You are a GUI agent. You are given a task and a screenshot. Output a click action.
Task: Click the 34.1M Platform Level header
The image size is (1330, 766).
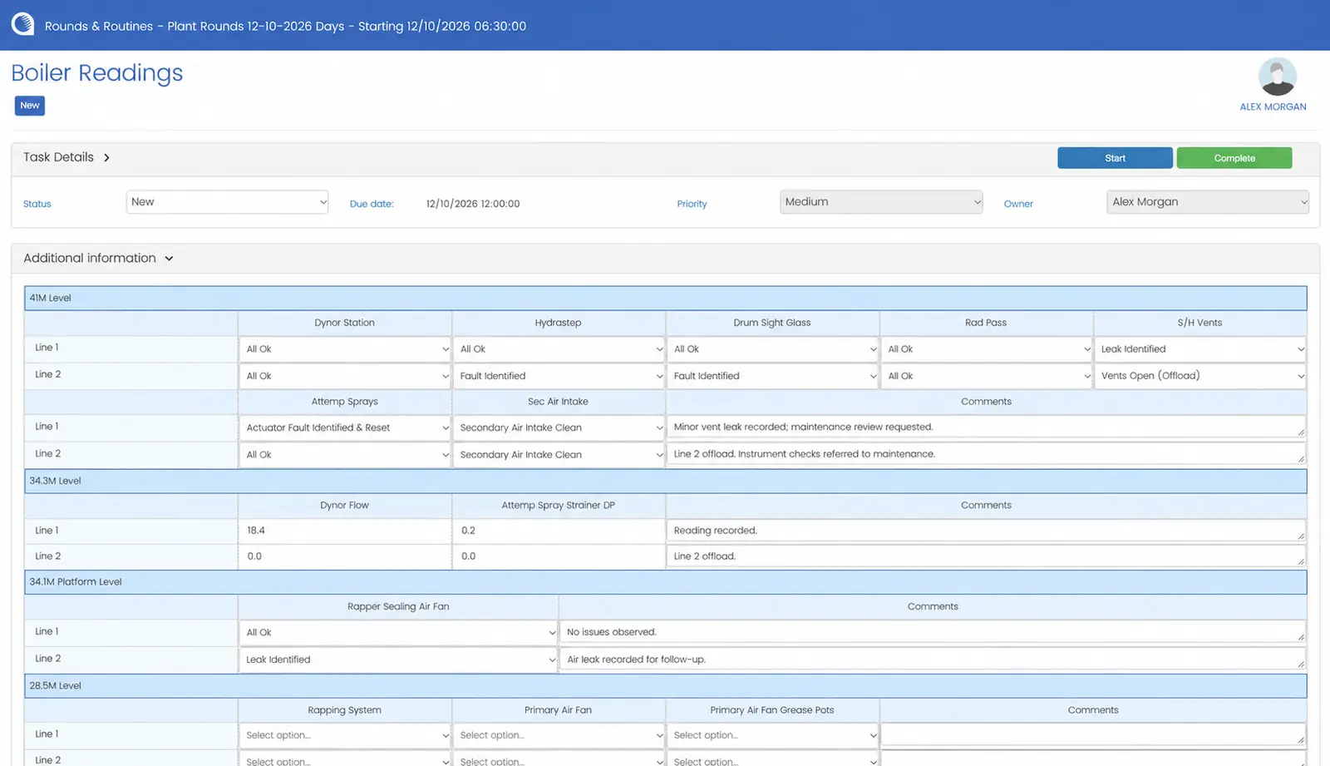[x=665, y=582]
